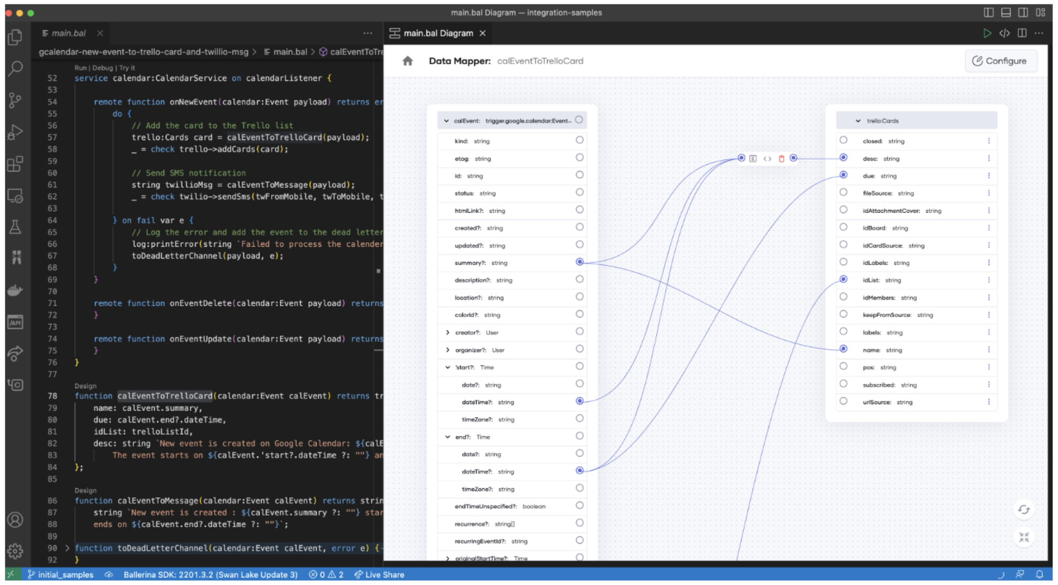Select the main.bal Diagram tab

pos(438,33)
